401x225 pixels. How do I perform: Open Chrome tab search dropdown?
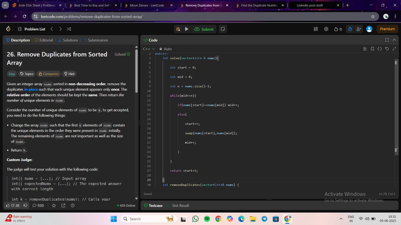tap(5, 5)
